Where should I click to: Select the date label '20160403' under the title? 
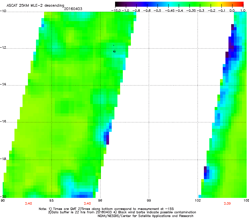click(x=73, y=9)
